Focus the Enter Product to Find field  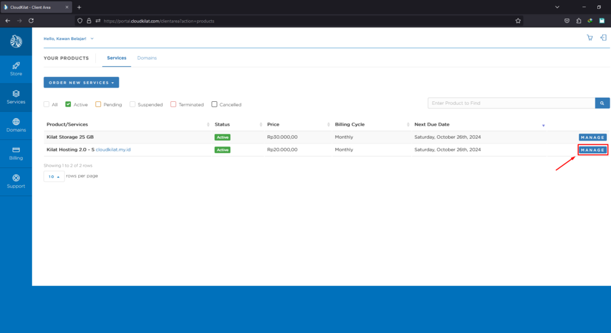511,103
